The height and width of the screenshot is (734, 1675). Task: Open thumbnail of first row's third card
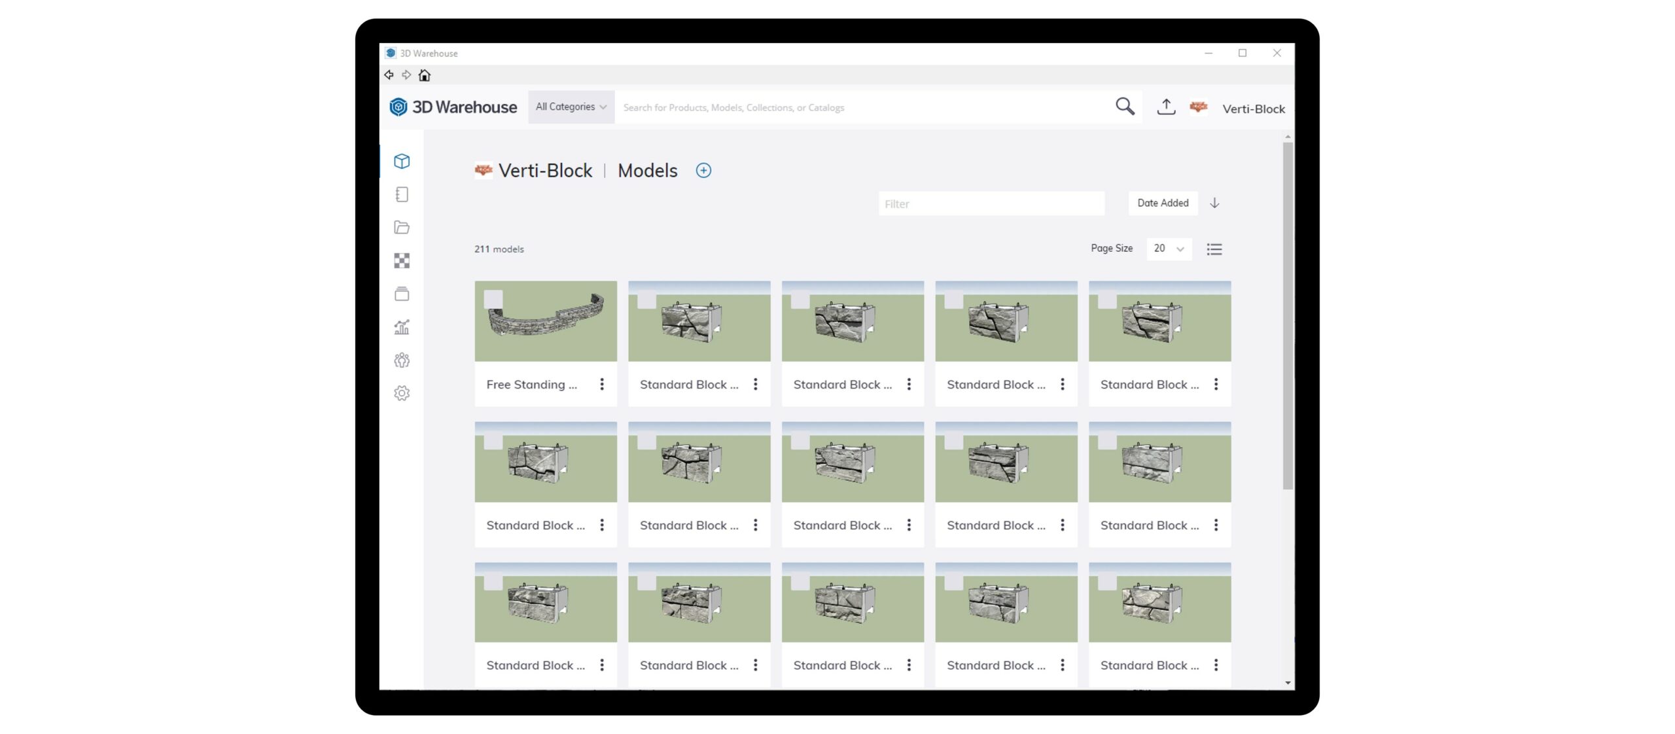click(853, 321)
